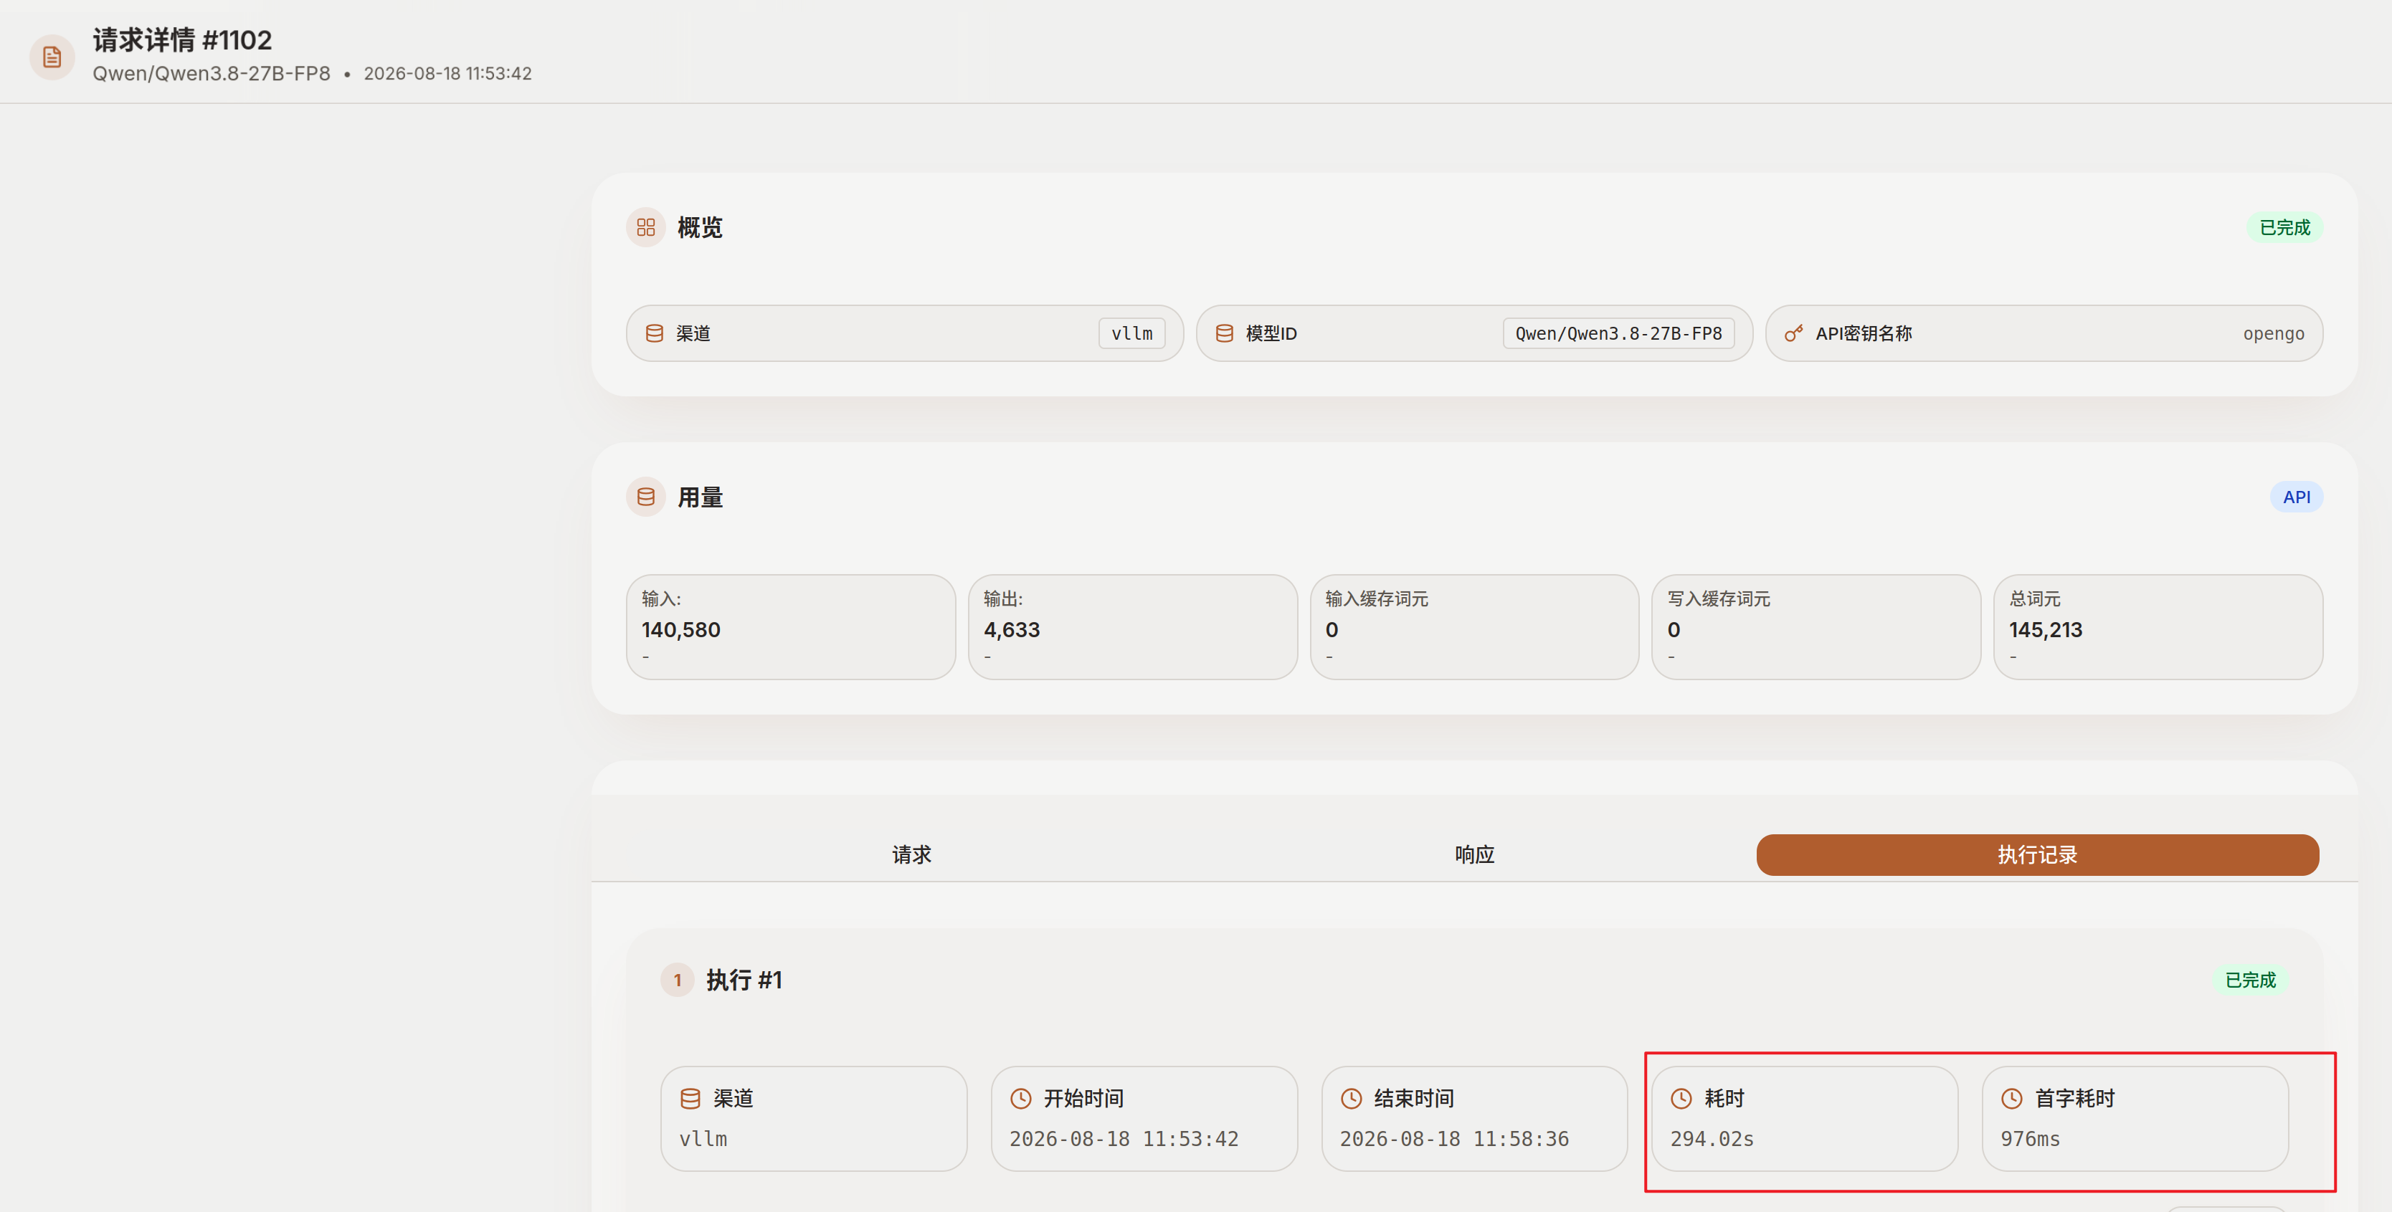Click the API密钥名称 label
This screenshot has height=1212, width=2392.
pos(1864,333)
